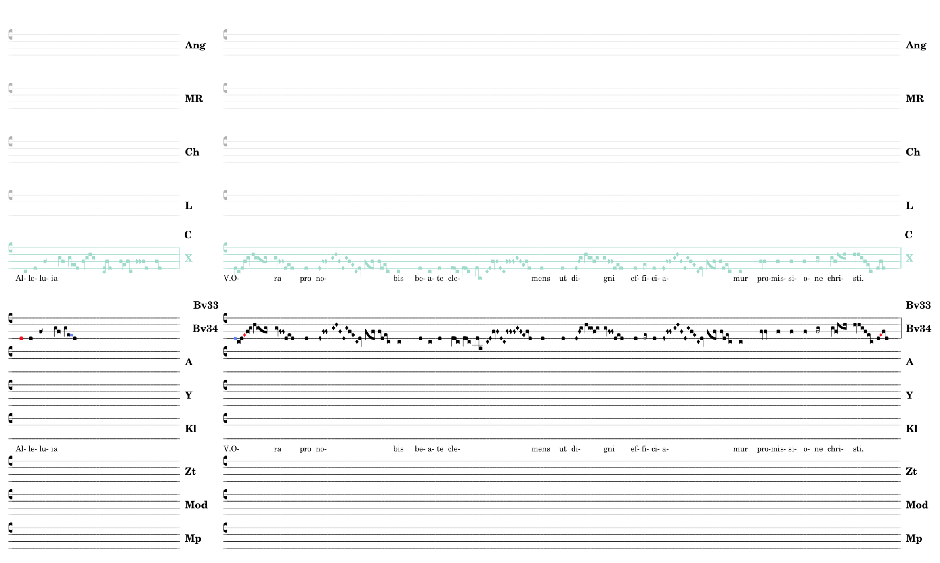The image size is (940, 563).
Task: Select the middle-column MR manuscript label
Action: pyautogui.click(x=194, y=99)
